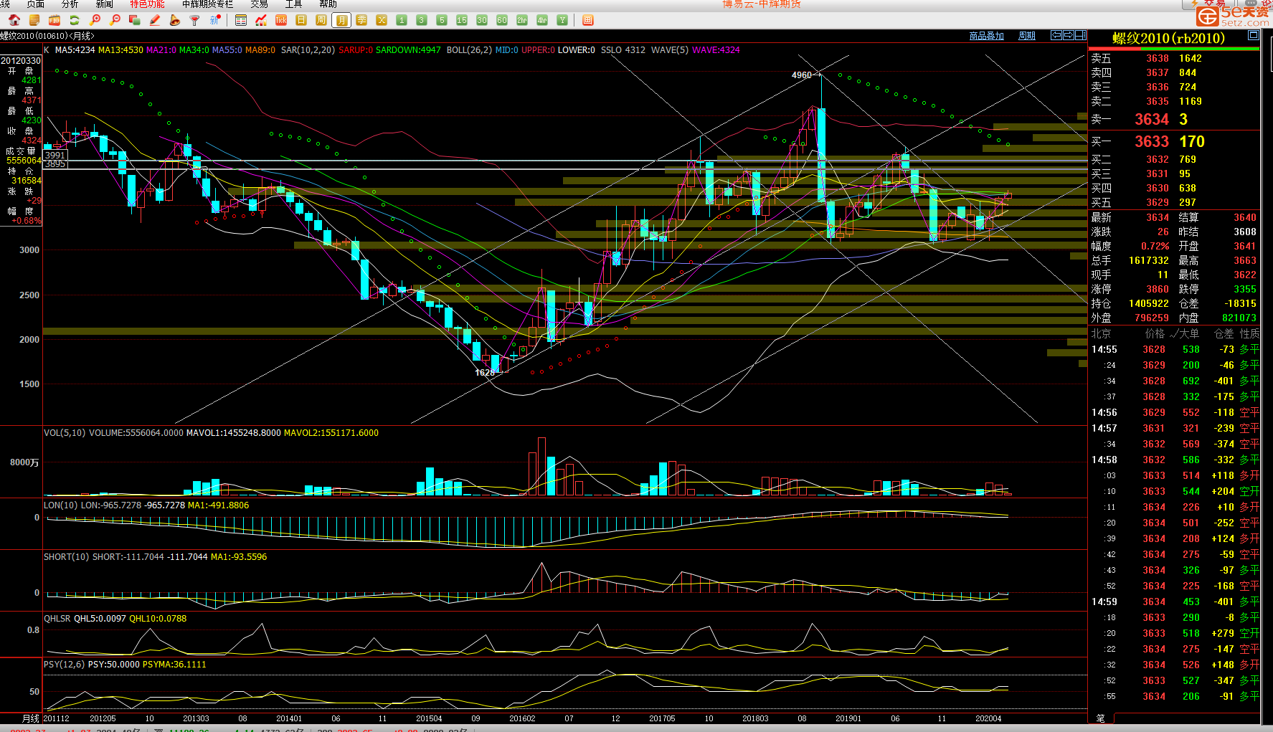
Task: Open the 交易 menu
Action: coord(259,4)
